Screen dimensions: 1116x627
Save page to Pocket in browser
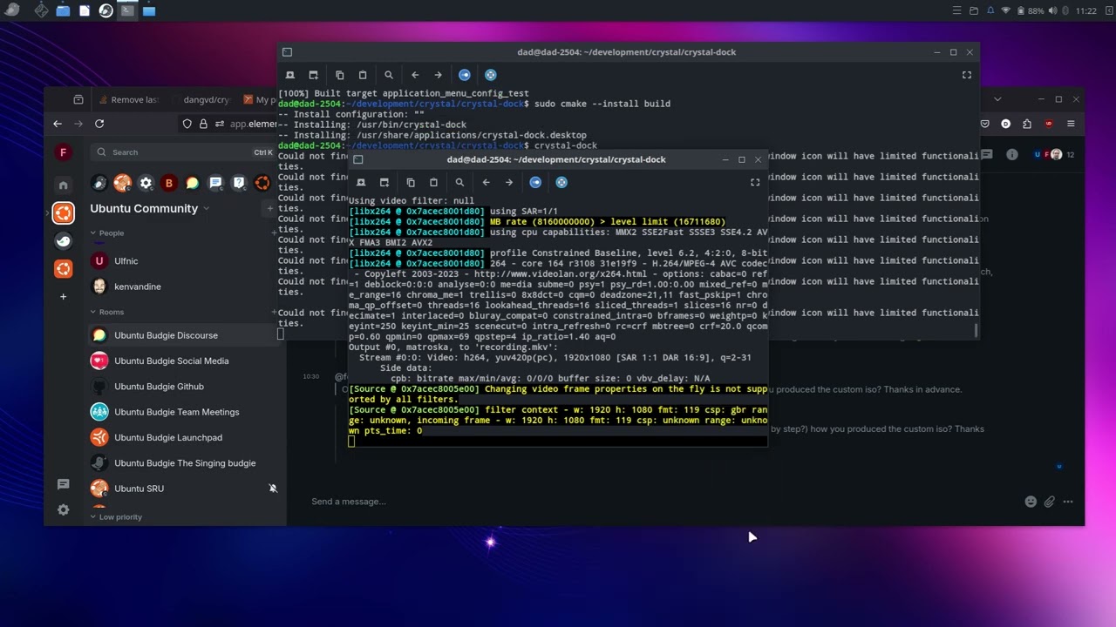985,125
